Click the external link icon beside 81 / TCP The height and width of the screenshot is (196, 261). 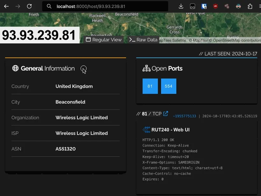point(166,114)
